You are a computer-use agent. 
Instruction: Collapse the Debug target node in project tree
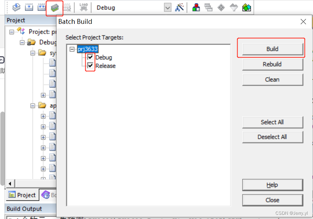pyautogui.click(x=22, y=42)
